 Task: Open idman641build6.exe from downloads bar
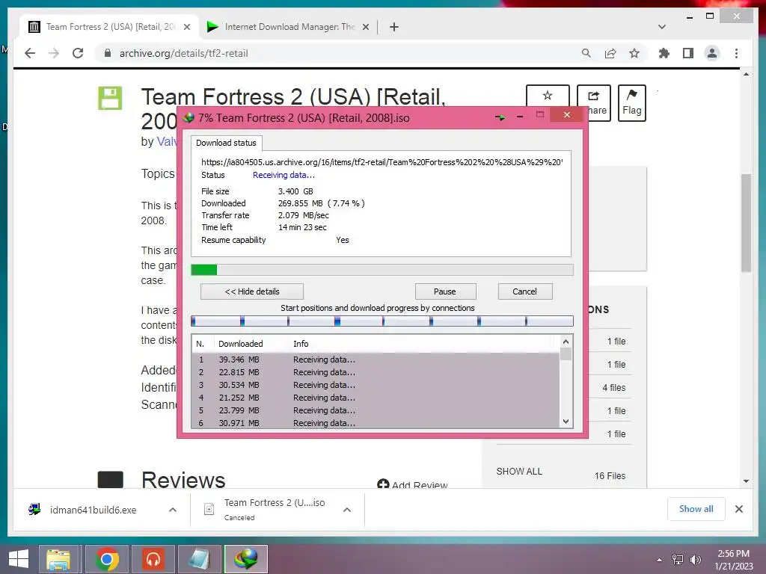93,510
